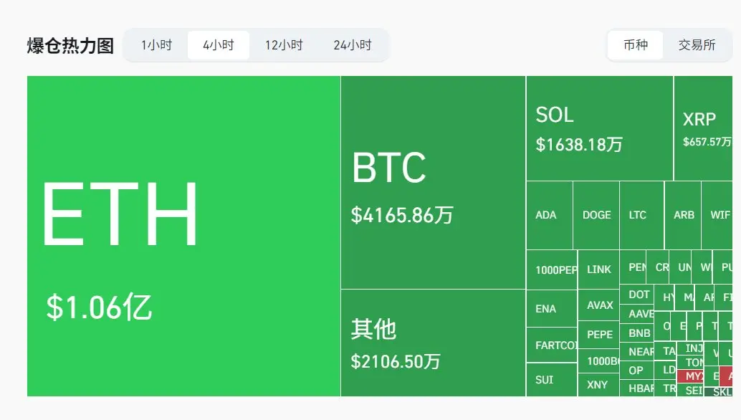Select the LTC heatmap tile
This screenshot has height=420, width=741.
642,216
